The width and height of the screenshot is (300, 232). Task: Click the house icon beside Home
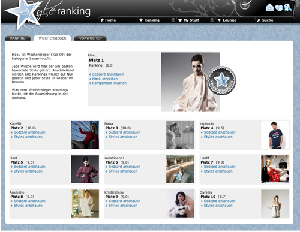[102, 20]
